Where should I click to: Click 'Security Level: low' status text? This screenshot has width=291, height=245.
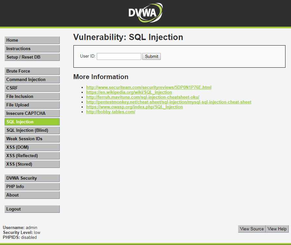[x=22, y=232]
